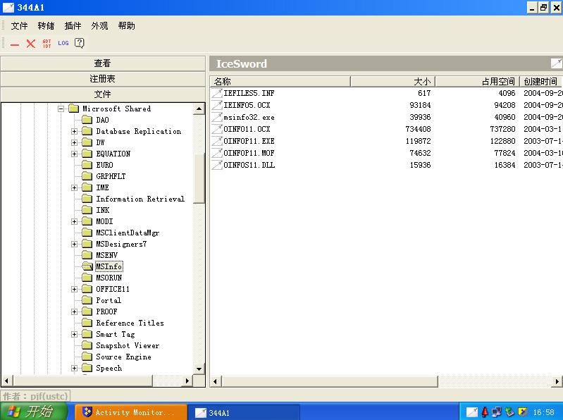Open the 转储 menu
Image resolution: width=563 pixels, height=420 pixels.
coord(46,26)
